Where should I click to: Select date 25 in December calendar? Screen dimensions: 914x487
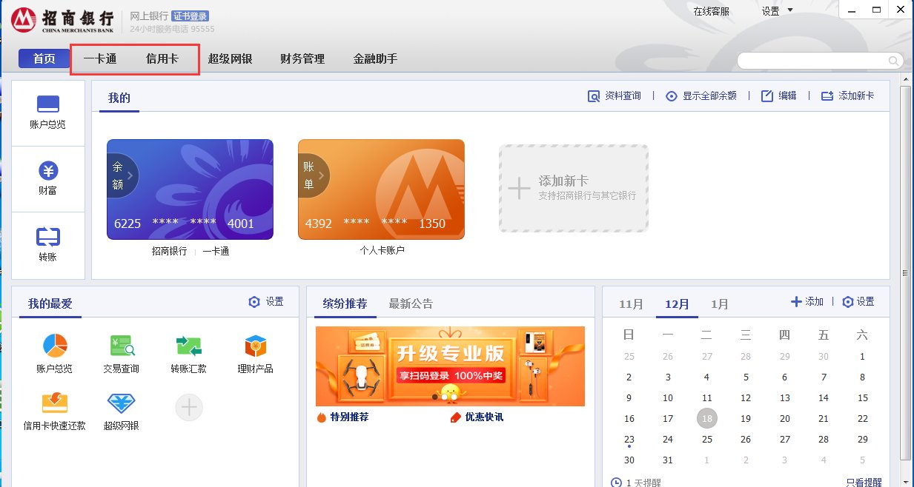point(707,439)
